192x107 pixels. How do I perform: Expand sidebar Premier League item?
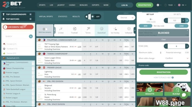coord(33,73)
